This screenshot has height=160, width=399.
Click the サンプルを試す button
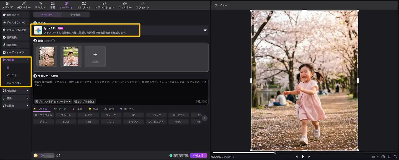[85, 101]
